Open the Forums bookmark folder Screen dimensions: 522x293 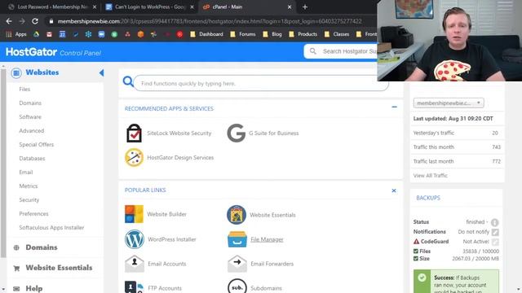pos(243,34)
